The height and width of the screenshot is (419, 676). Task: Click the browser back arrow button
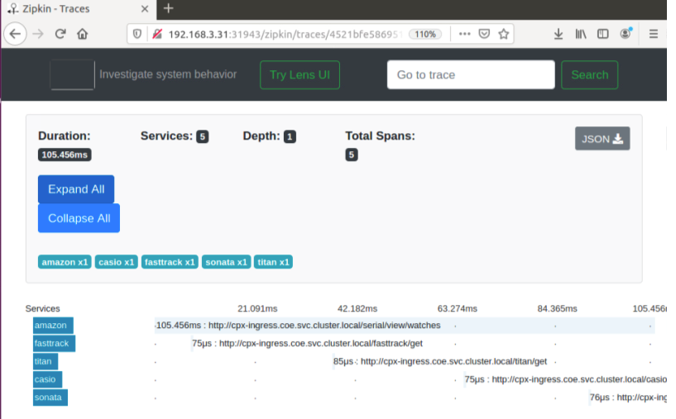click(16, 35)
